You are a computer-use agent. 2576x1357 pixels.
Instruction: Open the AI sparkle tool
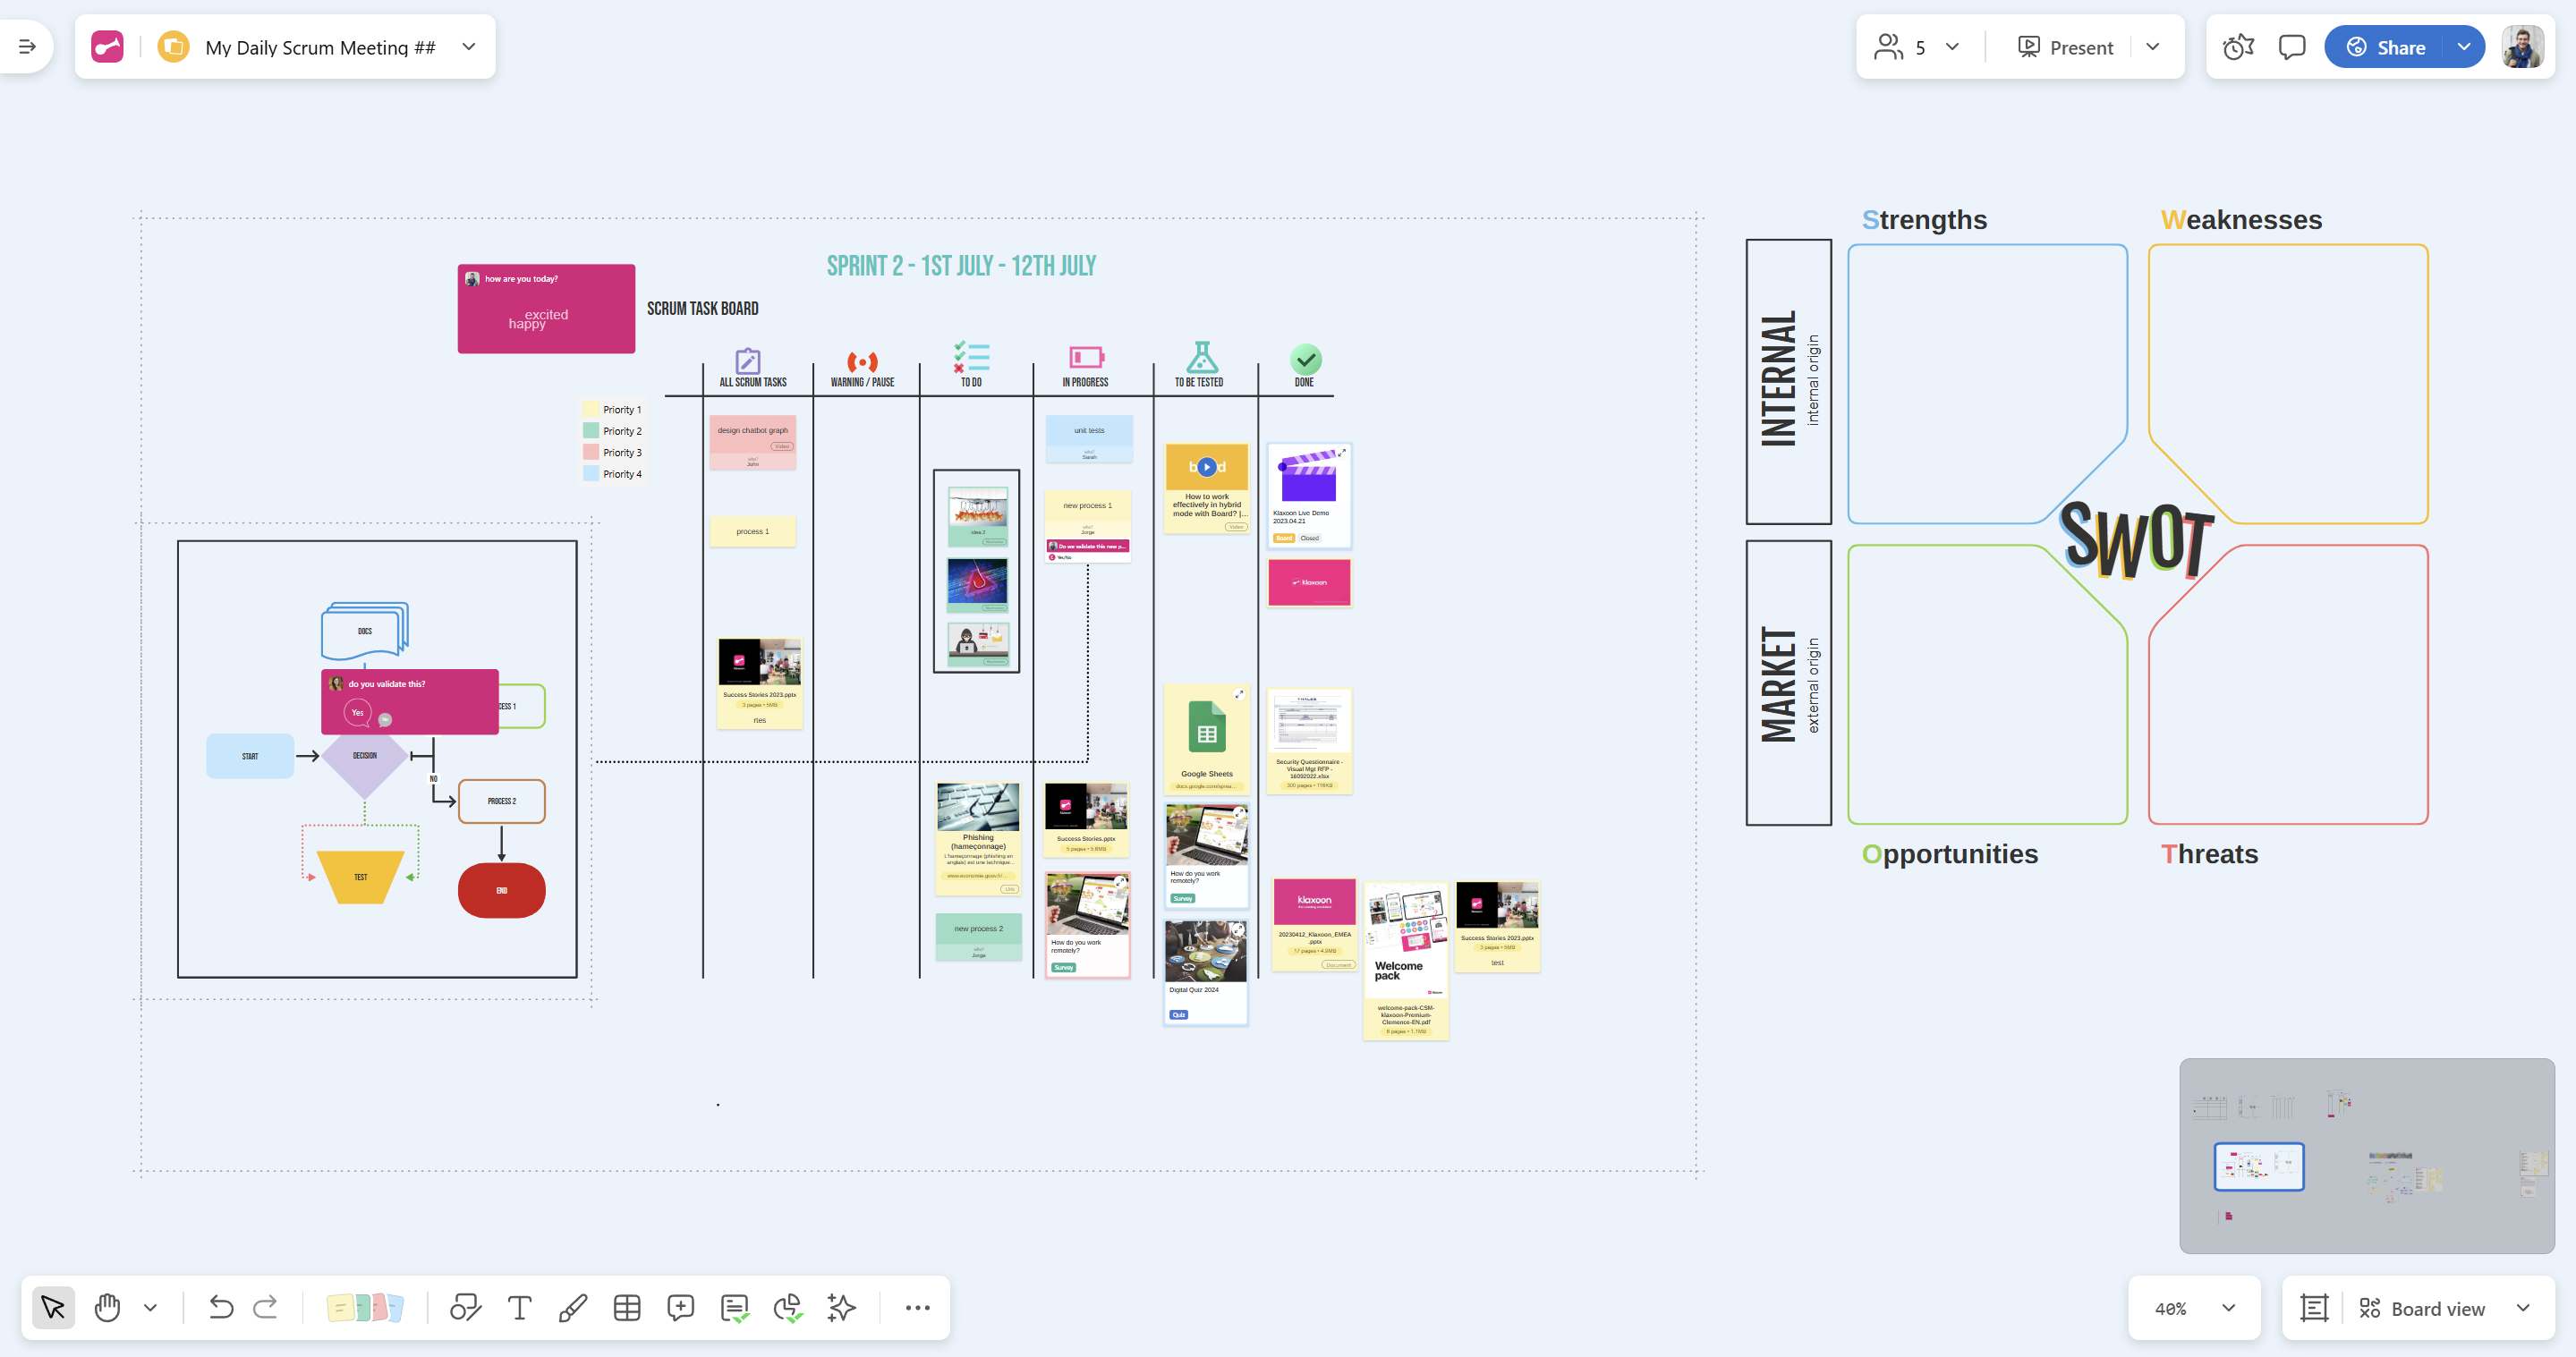click(842, 1307)
